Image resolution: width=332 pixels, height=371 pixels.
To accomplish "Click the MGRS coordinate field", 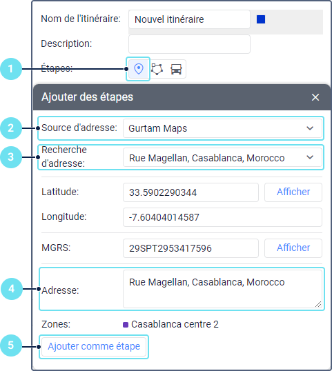I will tap(191, 248).
